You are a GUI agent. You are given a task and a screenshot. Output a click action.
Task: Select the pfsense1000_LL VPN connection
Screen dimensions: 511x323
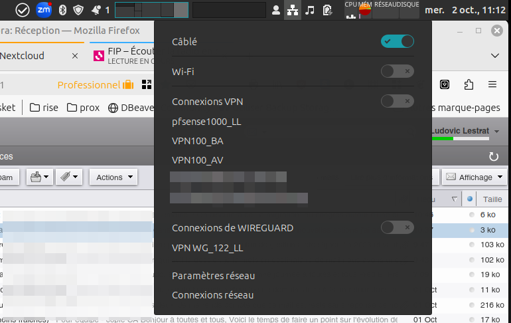point(206,122)
